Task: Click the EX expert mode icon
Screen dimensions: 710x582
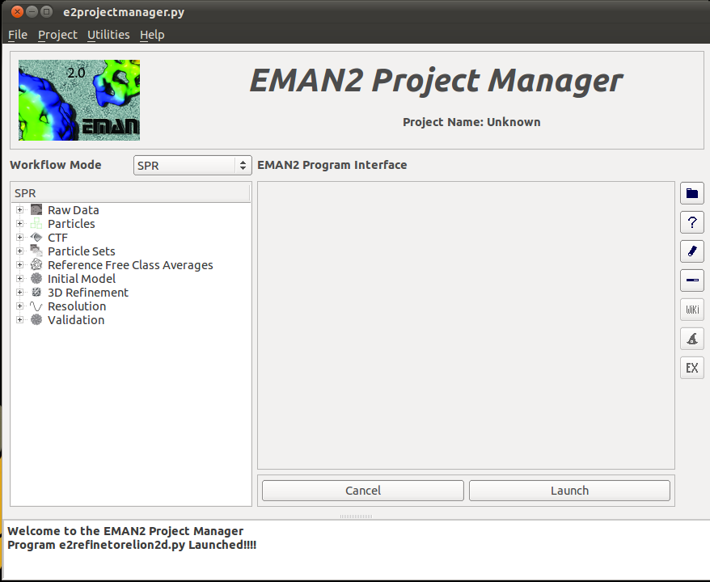Action: tap(691, 368)
